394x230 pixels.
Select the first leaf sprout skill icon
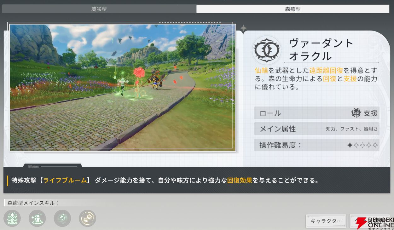(x=12, y=218)
